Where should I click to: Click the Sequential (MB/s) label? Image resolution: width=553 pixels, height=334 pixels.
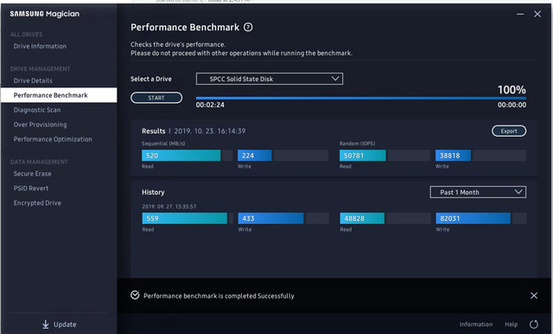[x=163, y=144]
